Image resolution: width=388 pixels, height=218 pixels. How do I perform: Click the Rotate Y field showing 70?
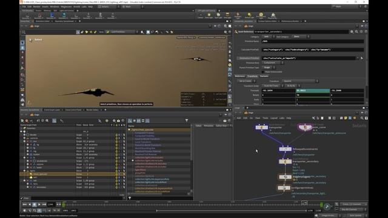pyautogui.click(x=313, y=95)
